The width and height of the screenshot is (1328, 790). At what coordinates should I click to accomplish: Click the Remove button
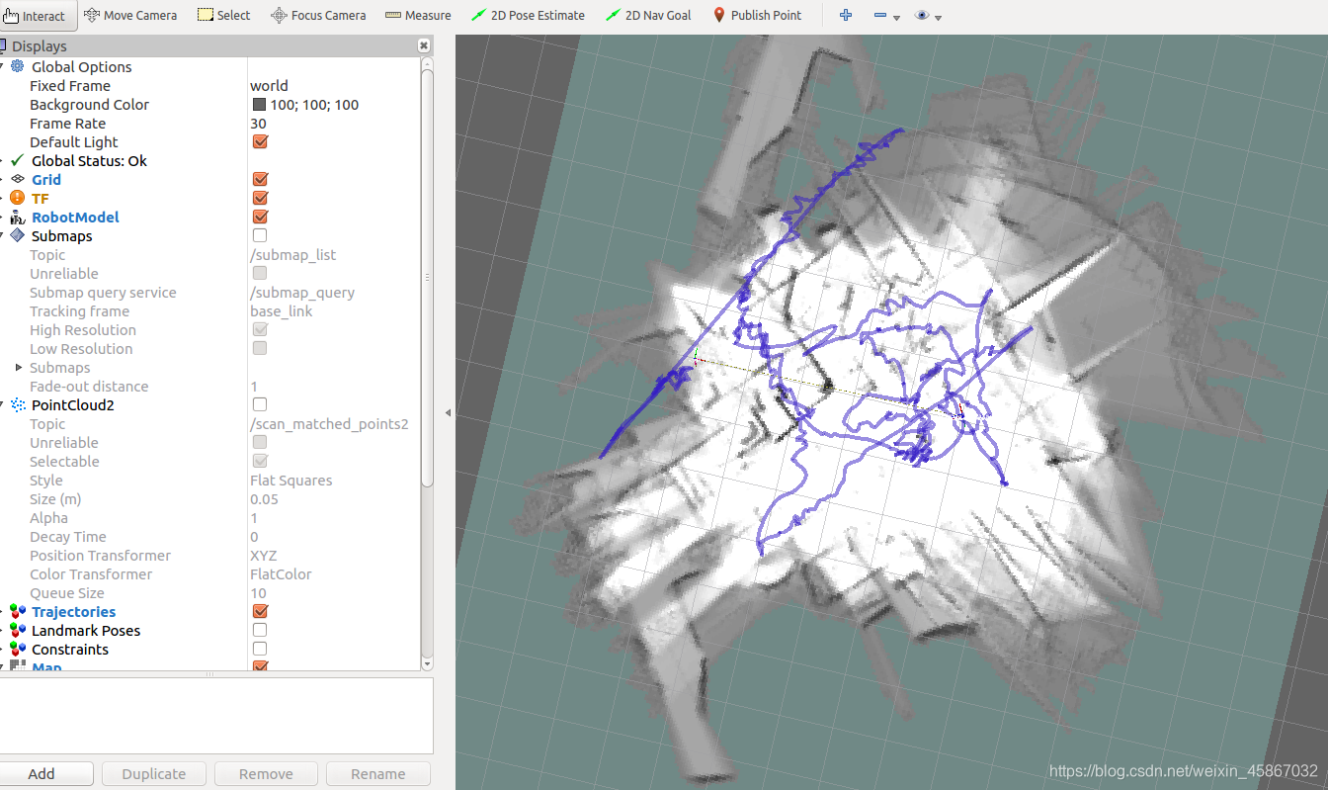click(266, 773)
